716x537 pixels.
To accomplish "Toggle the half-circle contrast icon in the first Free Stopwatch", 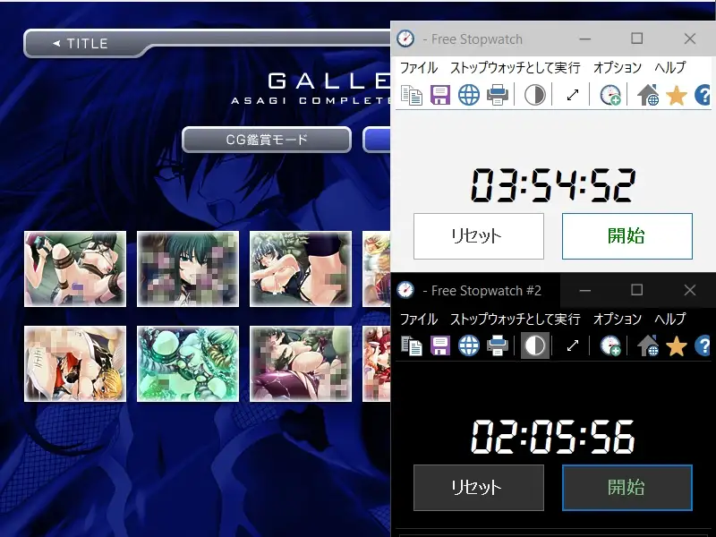I will (535, 95).
